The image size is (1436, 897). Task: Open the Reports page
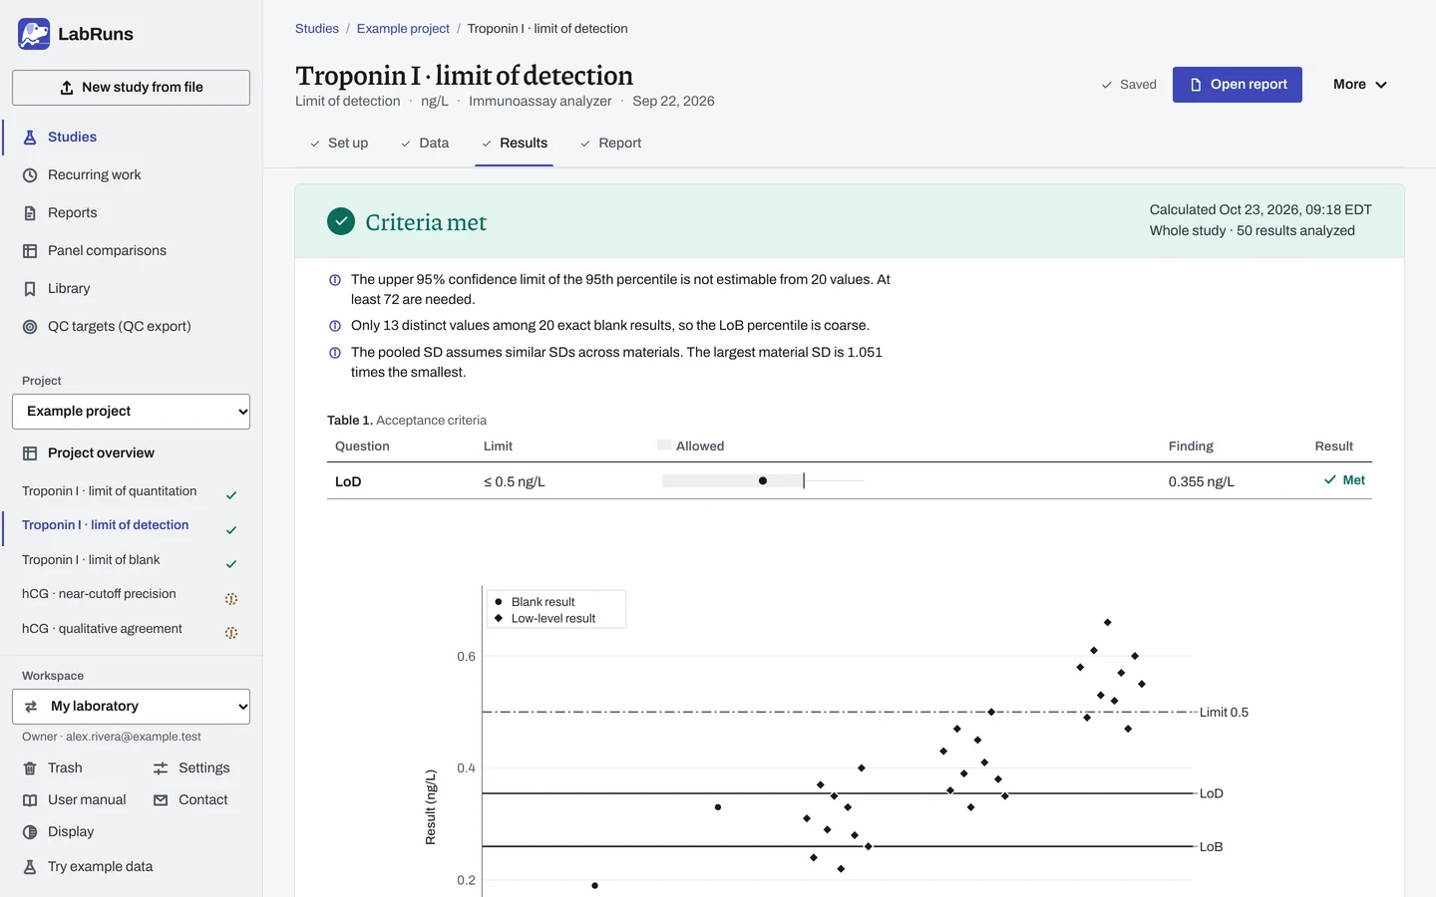coord(72,213)
